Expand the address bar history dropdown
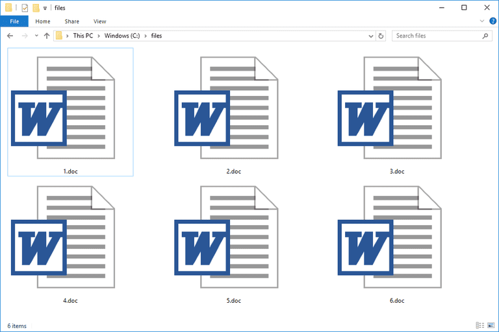499x332 pixels. [x=371, y=36]
